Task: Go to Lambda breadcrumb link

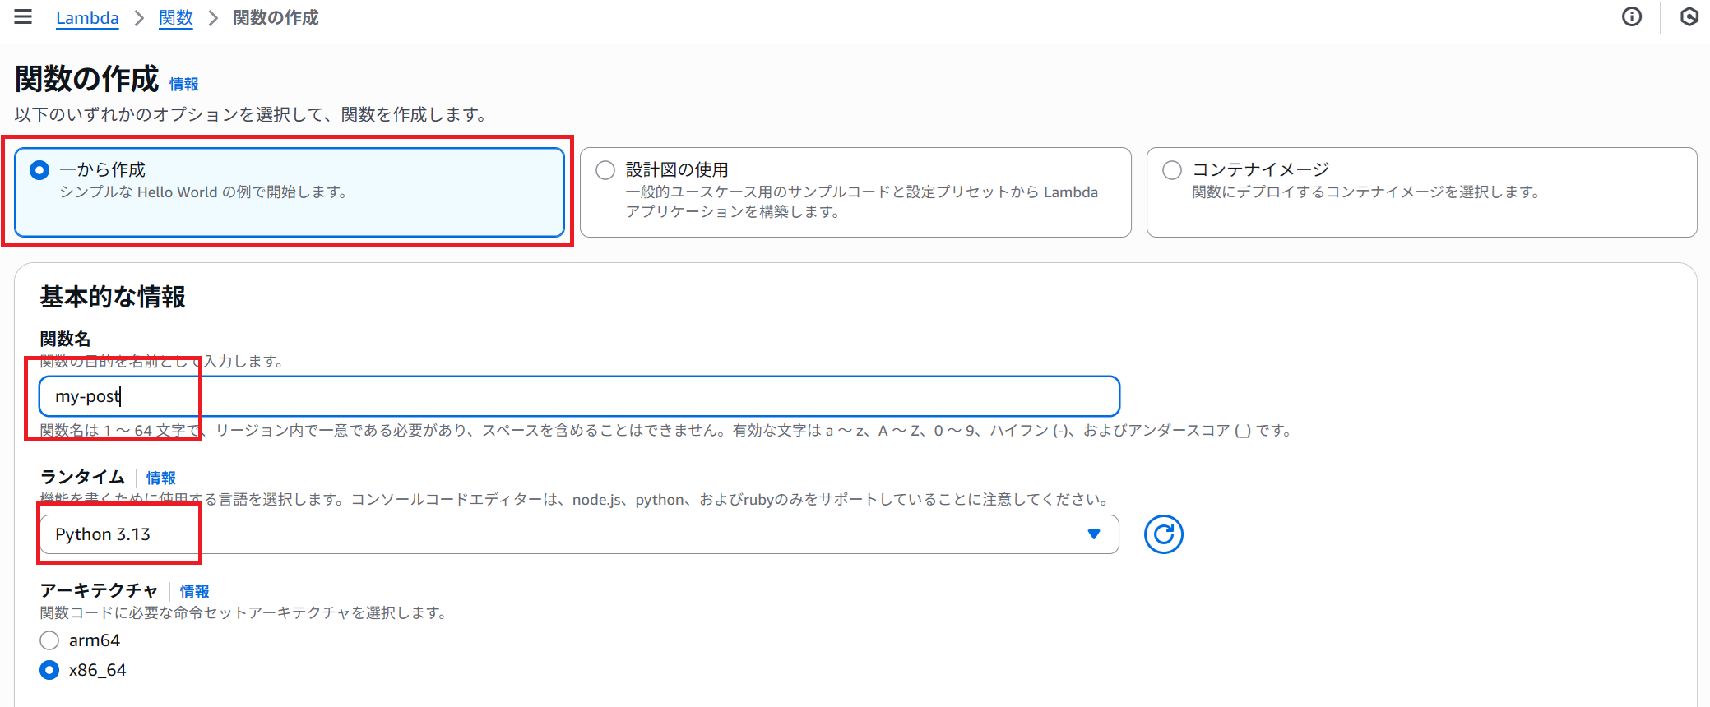Action: point(87,18)
